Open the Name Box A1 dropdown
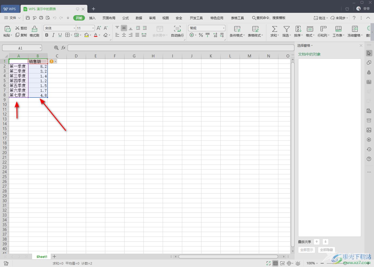This screenshot has height=267, width=374. (40, 48)
